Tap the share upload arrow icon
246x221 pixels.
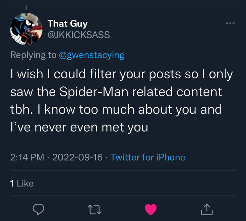[x=207, y=209]
